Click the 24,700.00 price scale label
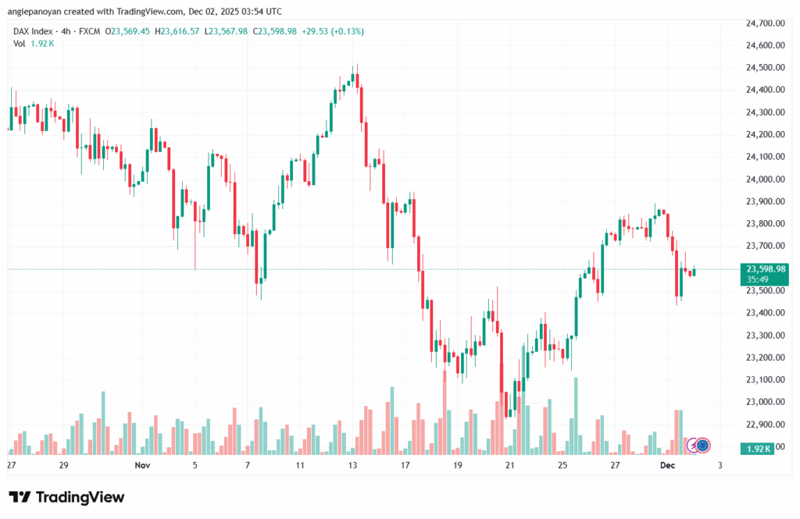The image size is (800, 519). (x=765, y=23)
